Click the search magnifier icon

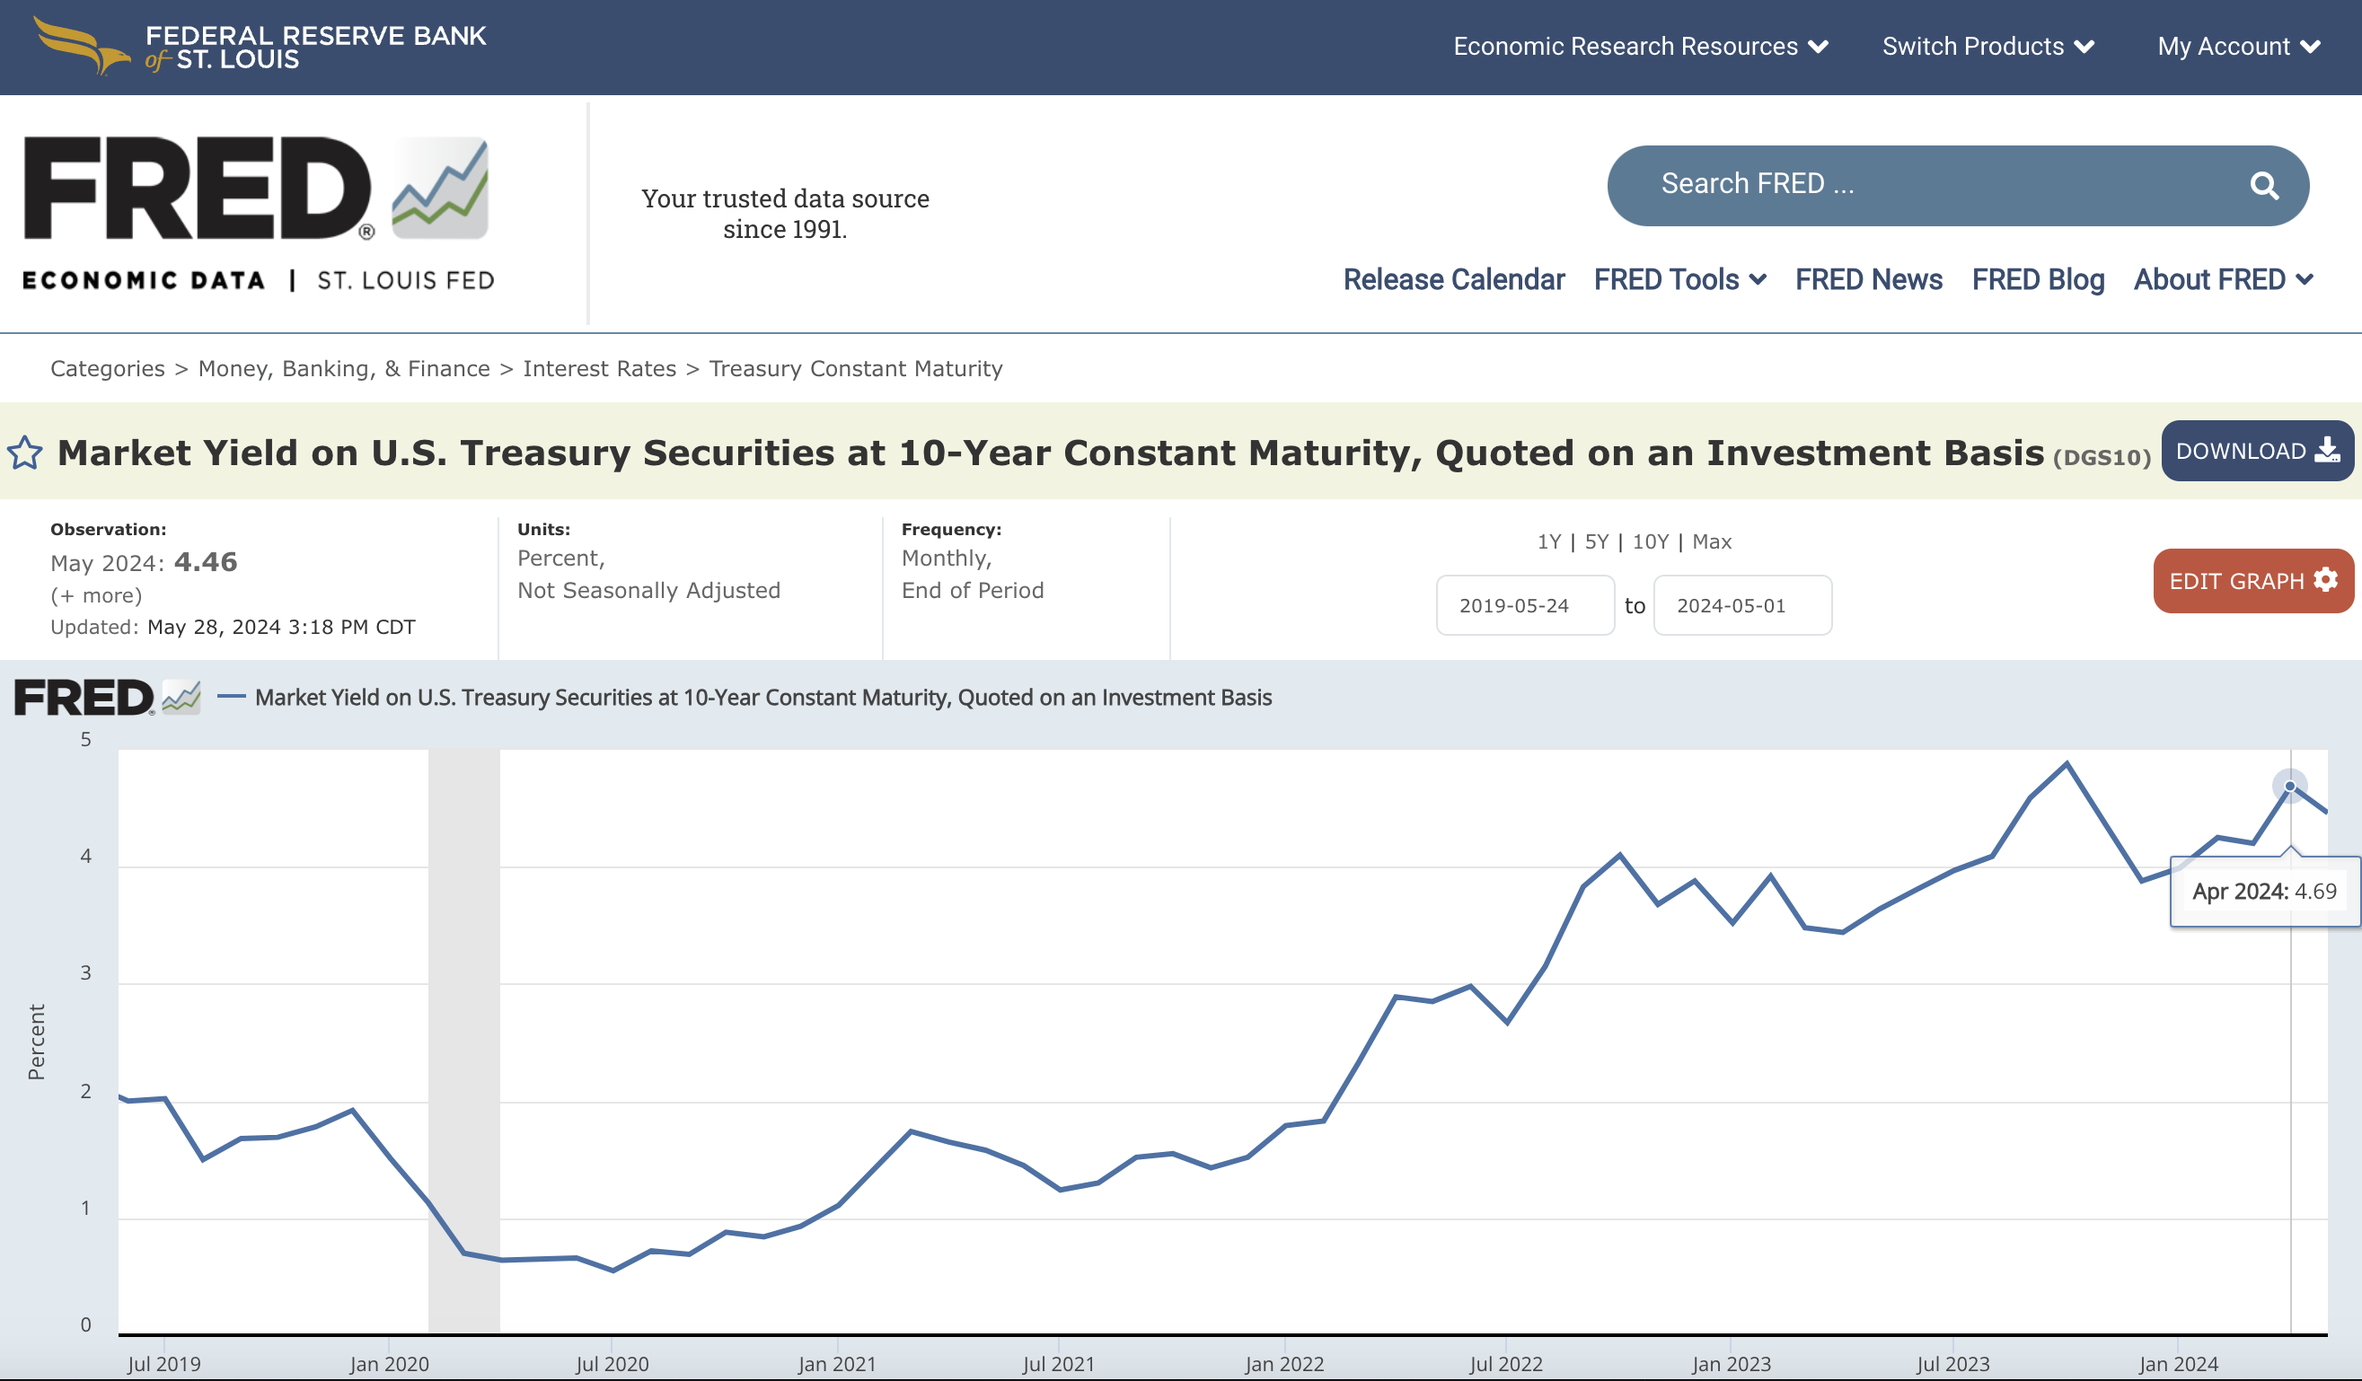point(2263,186)
